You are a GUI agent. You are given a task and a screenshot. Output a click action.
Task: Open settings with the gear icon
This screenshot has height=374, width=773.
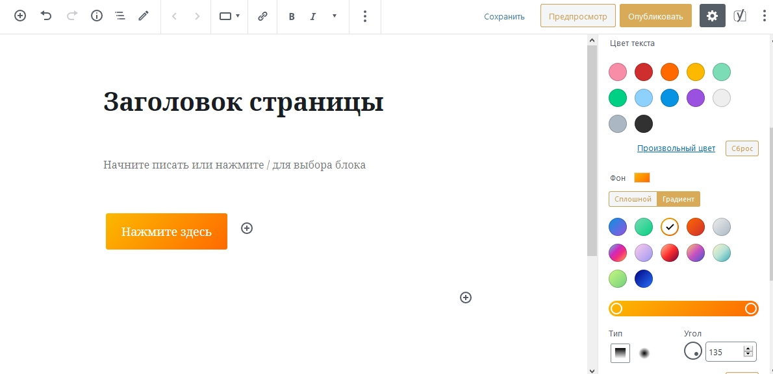712,16
